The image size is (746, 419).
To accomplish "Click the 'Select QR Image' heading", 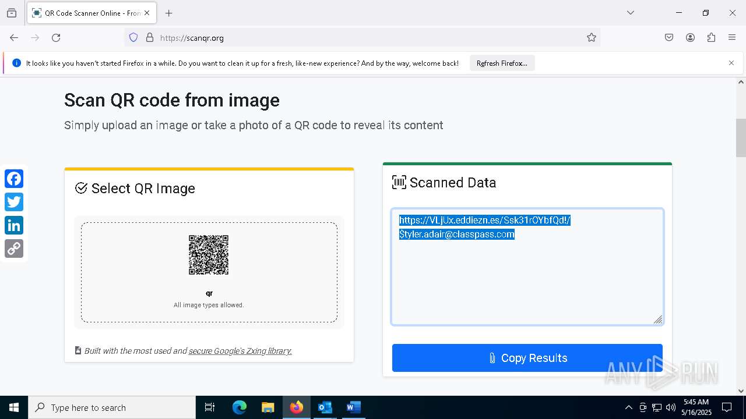I will click(143, 189).
